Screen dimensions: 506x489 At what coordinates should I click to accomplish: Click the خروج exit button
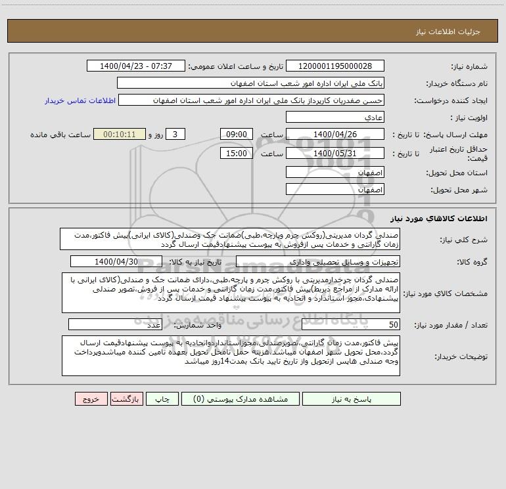coord(91,398)
